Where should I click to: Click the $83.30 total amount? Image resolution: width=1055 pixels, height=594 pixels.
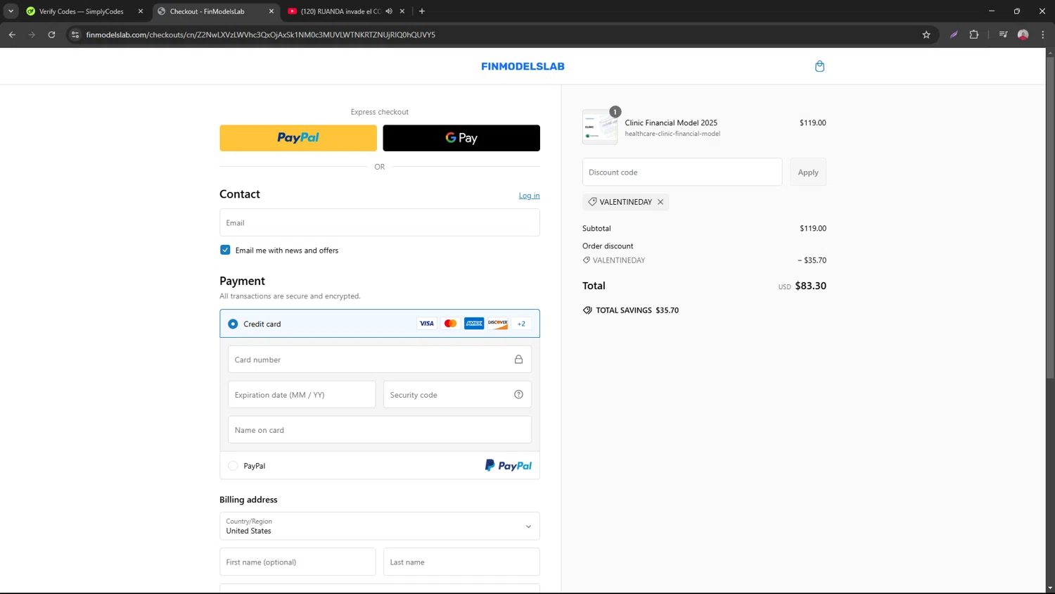[810, 286]
